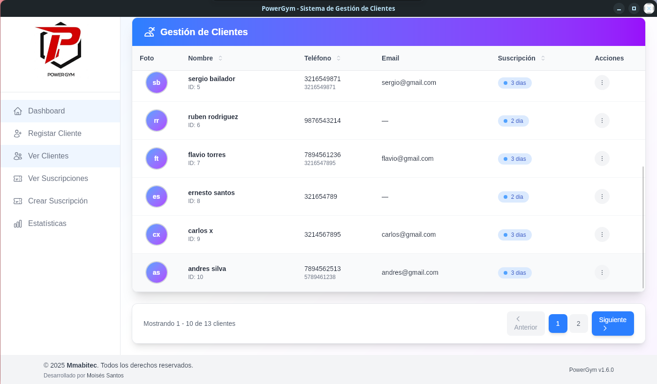This screenshot has width=657, height=384.
Task: Click the 'sb' avatar of sergio bailador
Action: click(157, 83)
